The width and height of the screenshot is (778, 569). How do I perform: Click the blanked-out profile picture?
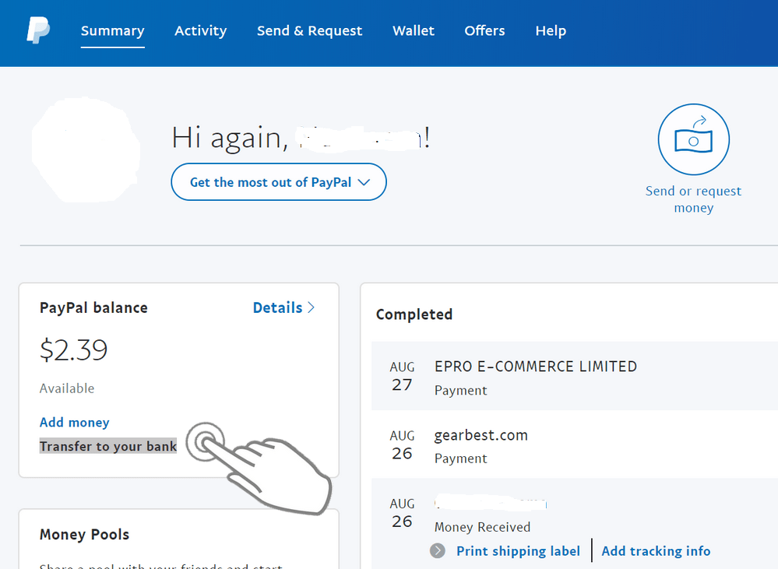(x=86, y=149)
